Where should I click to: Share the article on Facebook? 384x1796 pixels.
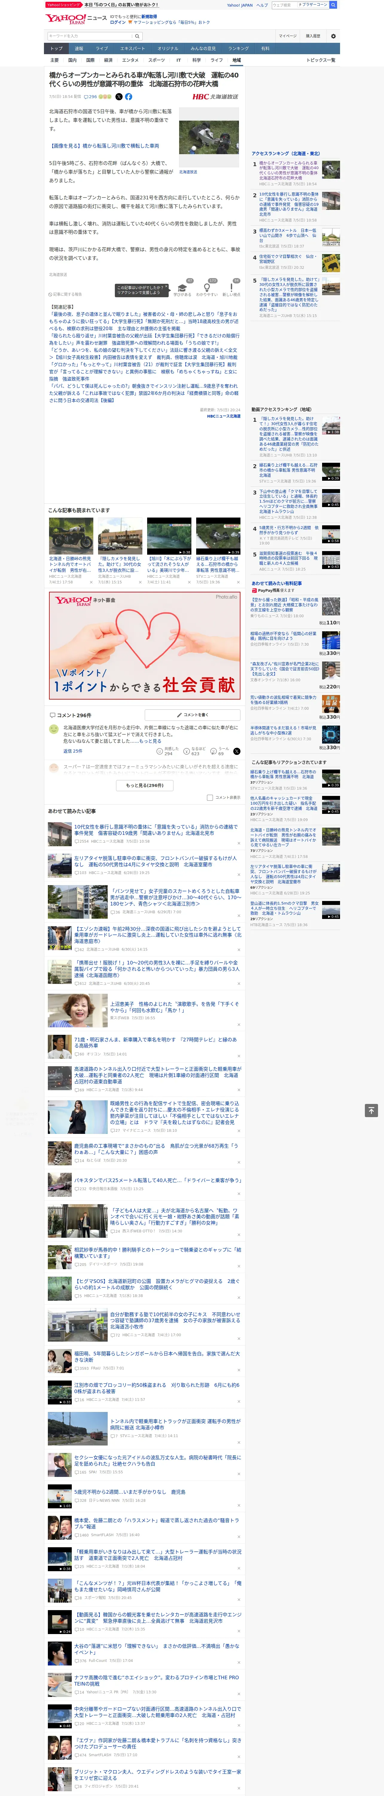128,97
